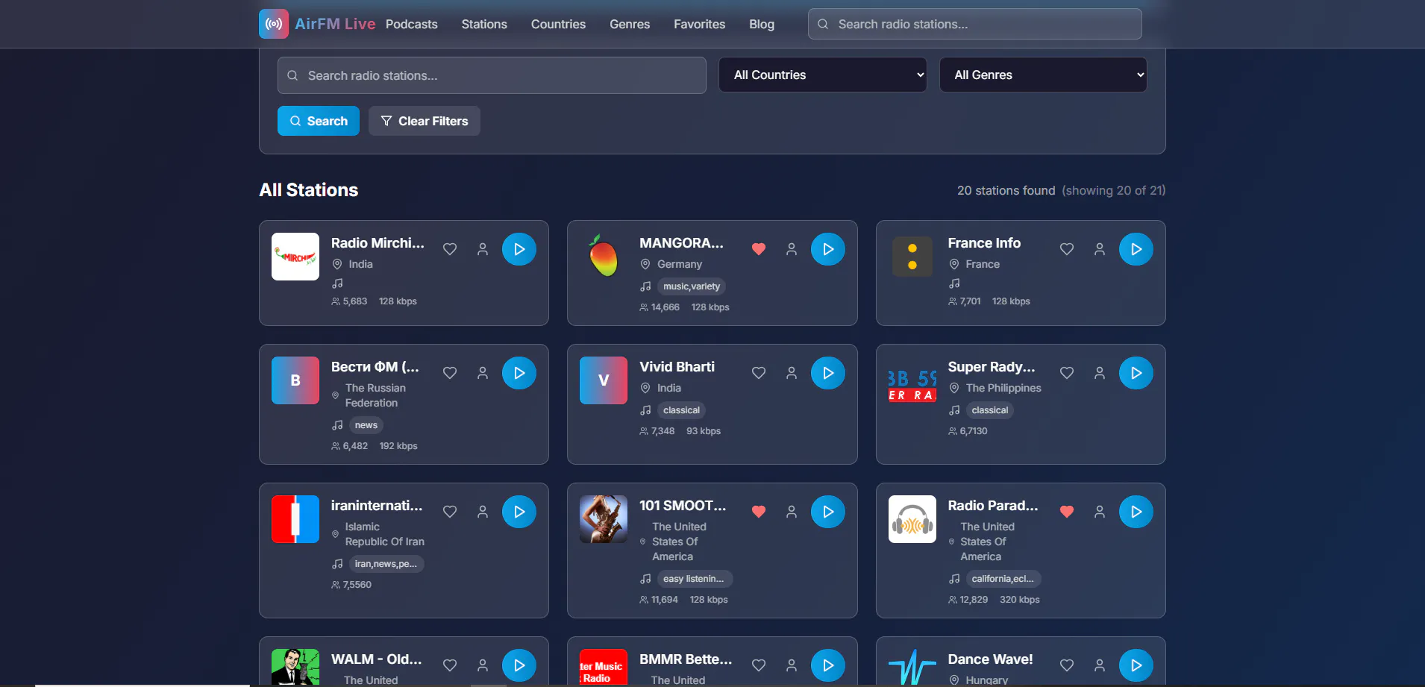Play the MANGORADIO station
The width and height of the screenshot is (1425, 687).
[x=828, y=249]
